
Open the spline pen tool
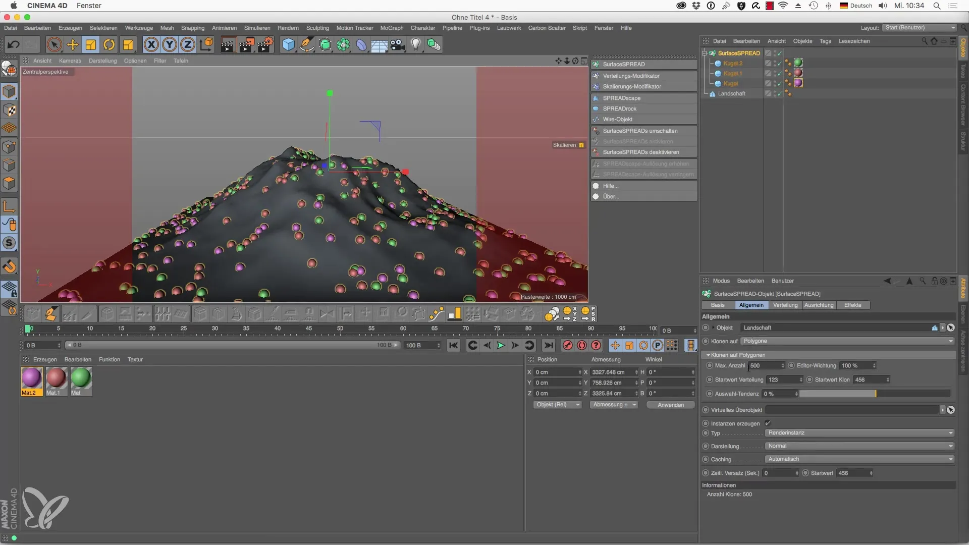(x=307, y=44)
